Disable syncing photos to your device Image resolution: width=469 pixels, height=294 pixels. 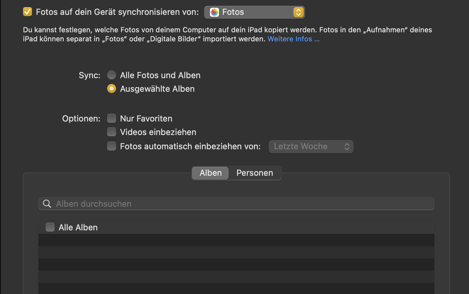point(27,12)
